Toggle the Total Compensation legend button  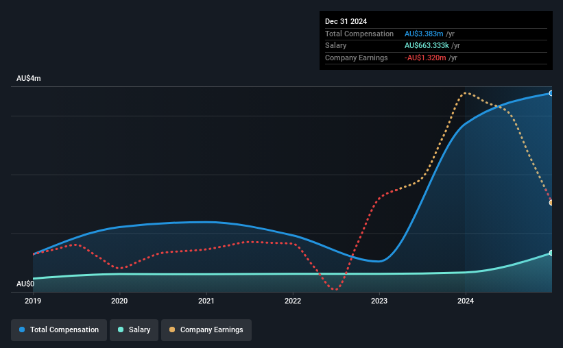[x=59, y=330]
